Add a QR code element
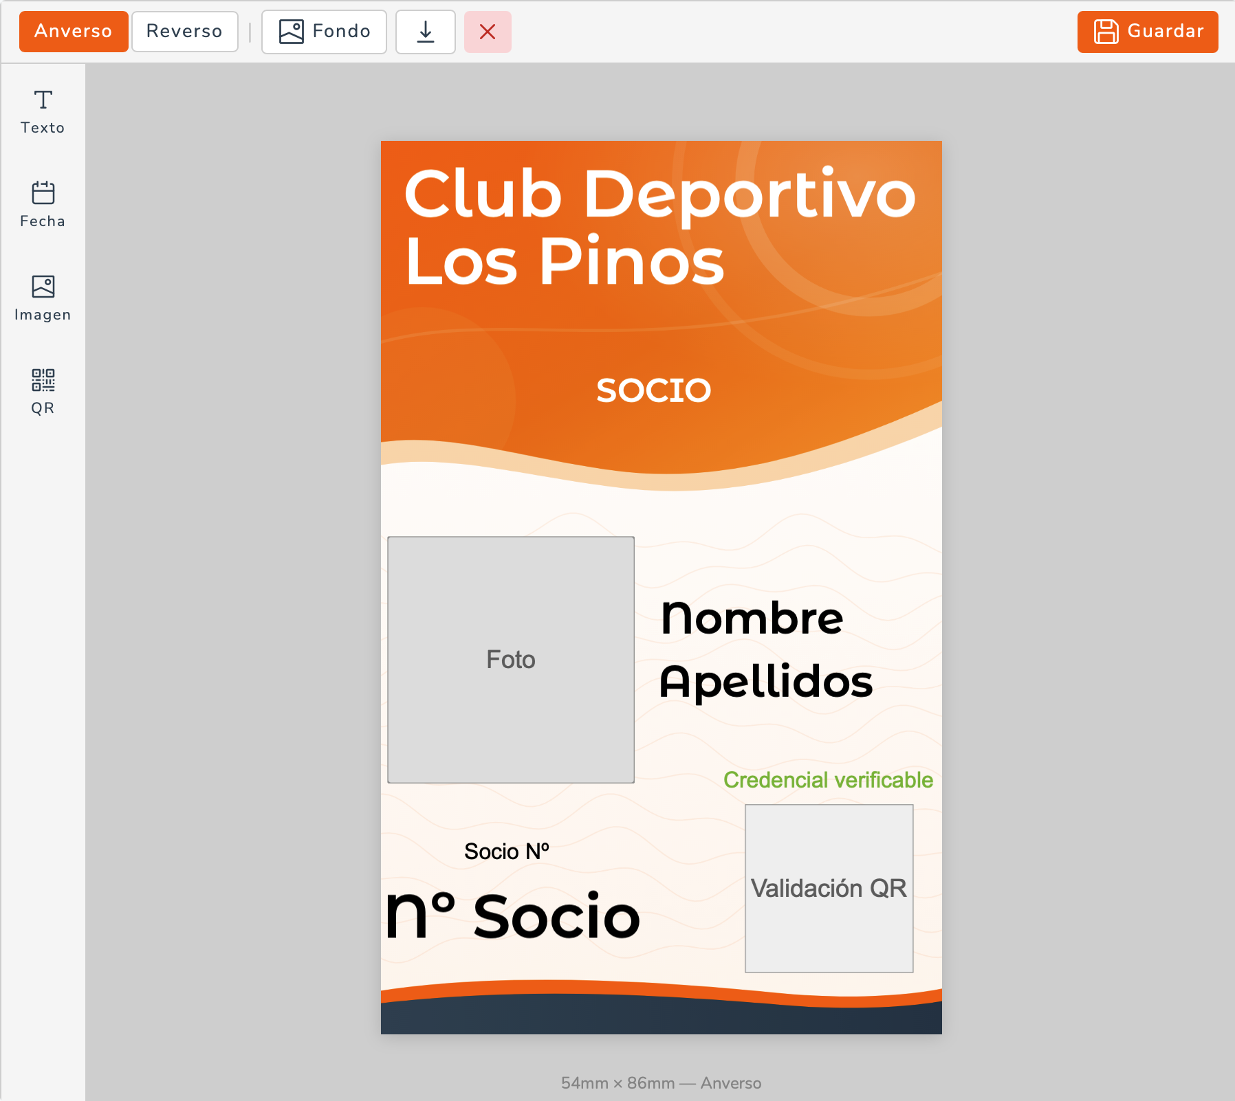Image resolution: width=1235 pixels, height=1101 pixels. pyautogui.click(x=43, y=392)
